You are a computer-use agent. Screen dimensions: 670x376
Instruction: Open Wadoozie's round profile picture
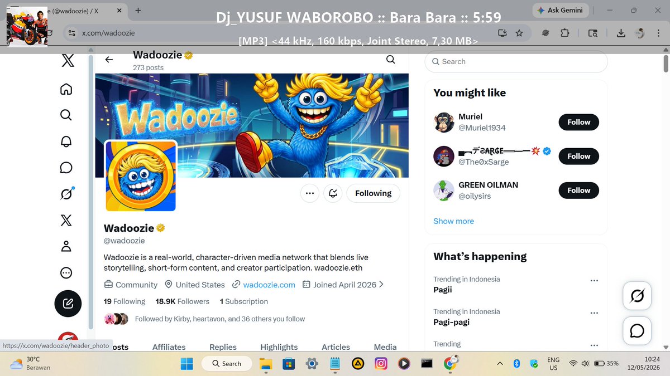(141, 176)
